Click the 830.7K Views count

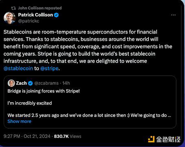pos(68,136)
